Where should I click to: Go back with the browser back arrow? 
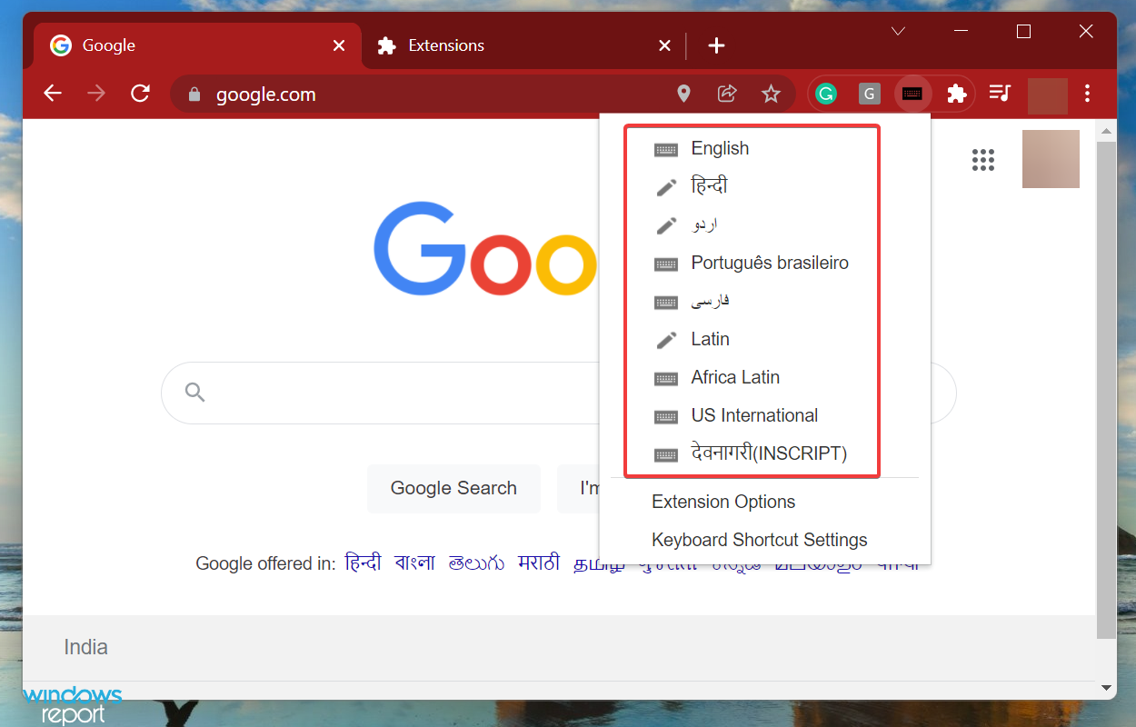point(53,94)
